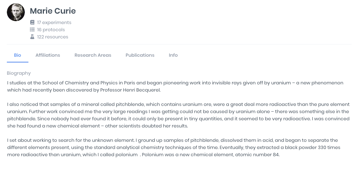
Task: Click the paragraph starting "I set about working"
Action: click(x=173, y=147)
